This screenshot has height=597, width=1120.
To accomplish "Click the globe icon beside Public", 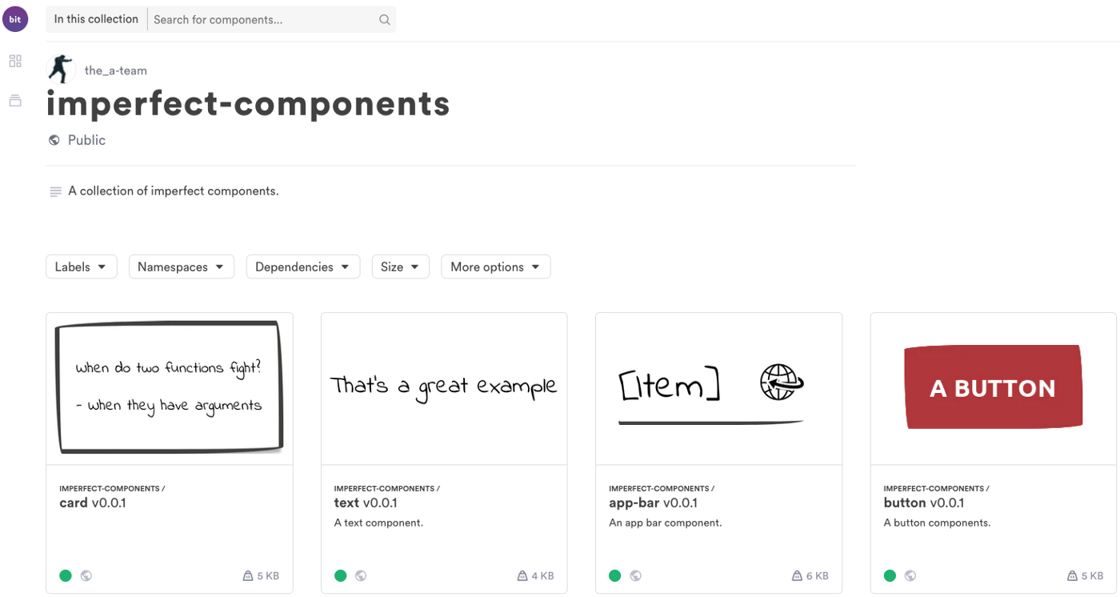I will click(x=54, y=140).
